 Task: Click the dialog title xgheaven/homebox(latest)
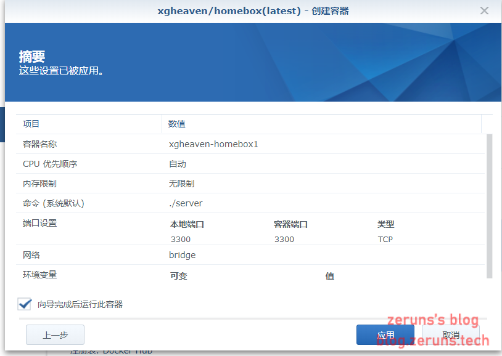point(229,11)
